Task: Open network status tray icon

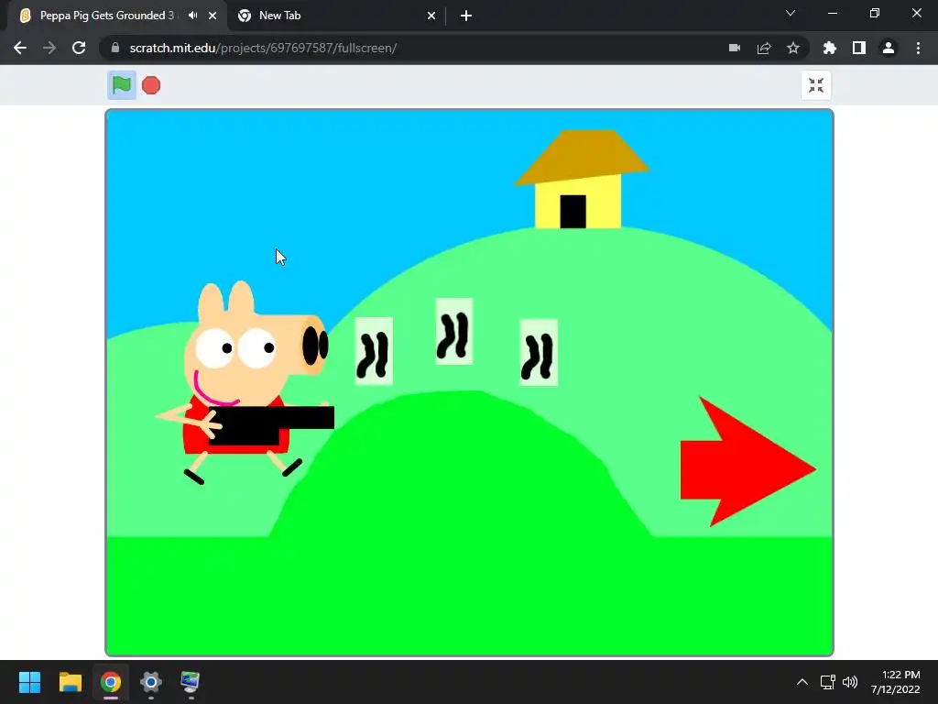Action: click(x=828, y=682)
